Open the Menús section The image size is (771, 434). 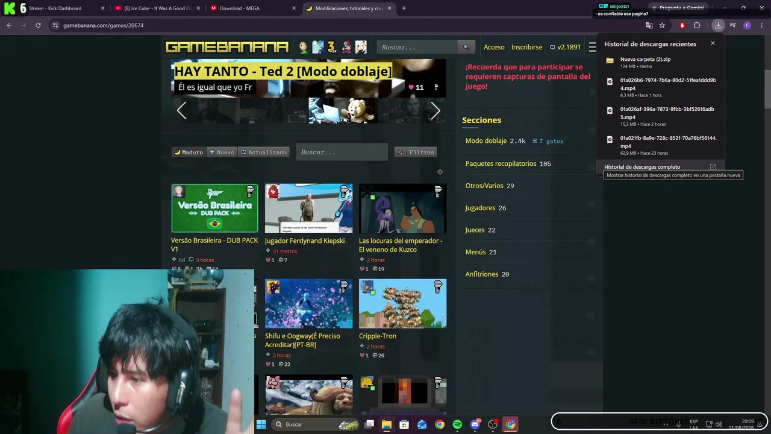pyautogui.click(x=475, y=252)
